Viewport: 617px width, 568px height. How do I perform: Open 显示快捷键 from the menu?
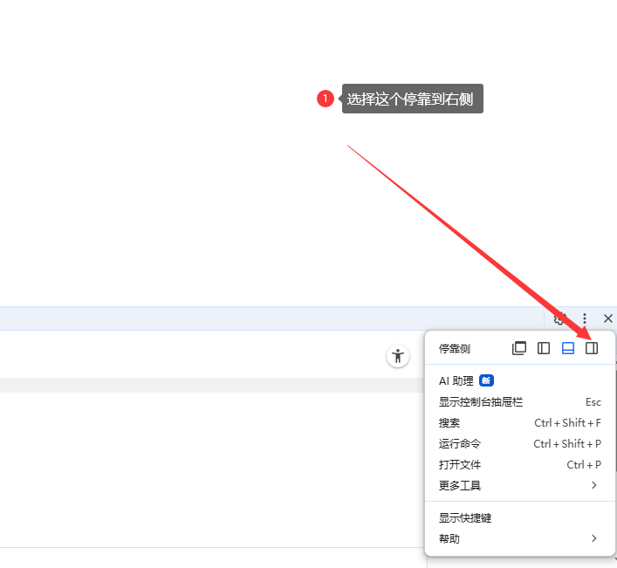(x=465, y=518)
